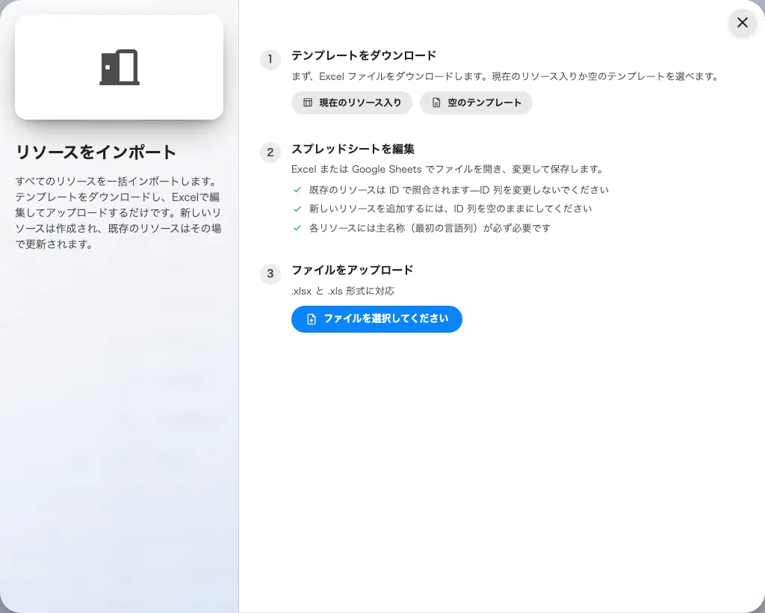Click the リソースをインポート heading
This screenshot has height=613, width=765.
[96, 153]
